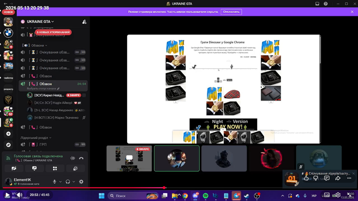Open the invite people icon
This screenshot has width=358, height=201.
click(x=84, y=22)
